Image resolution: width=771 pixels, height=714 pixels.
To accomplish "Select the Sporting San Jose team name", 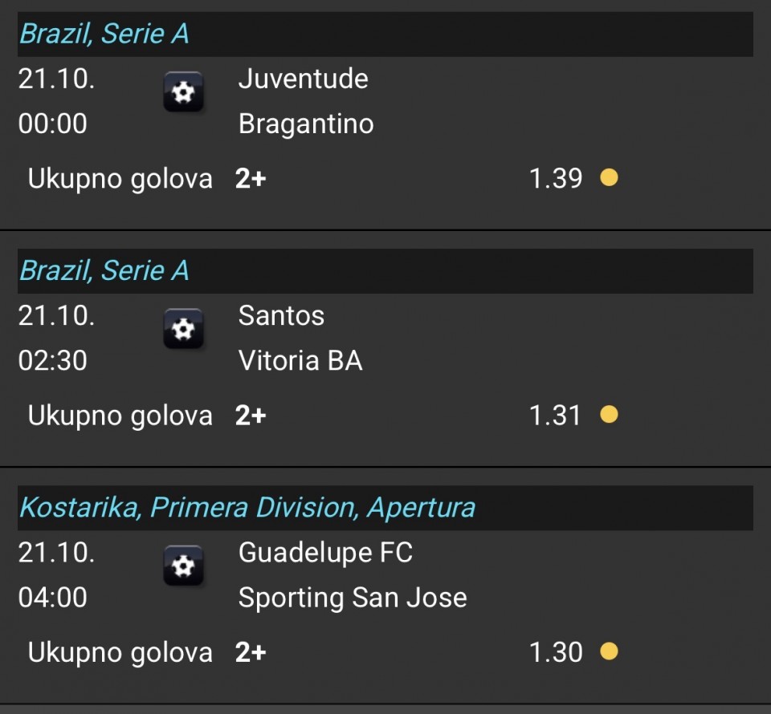I will [x=353, y=598].
